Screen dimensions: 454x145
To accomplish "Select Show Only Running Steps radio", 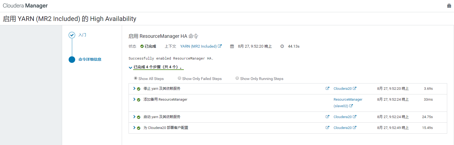I will pyautogui.click(x=237, y=78).
